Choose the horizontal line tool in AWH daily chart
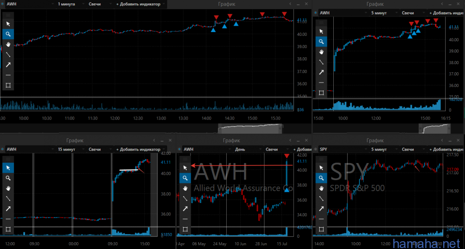 coord(185,219)
